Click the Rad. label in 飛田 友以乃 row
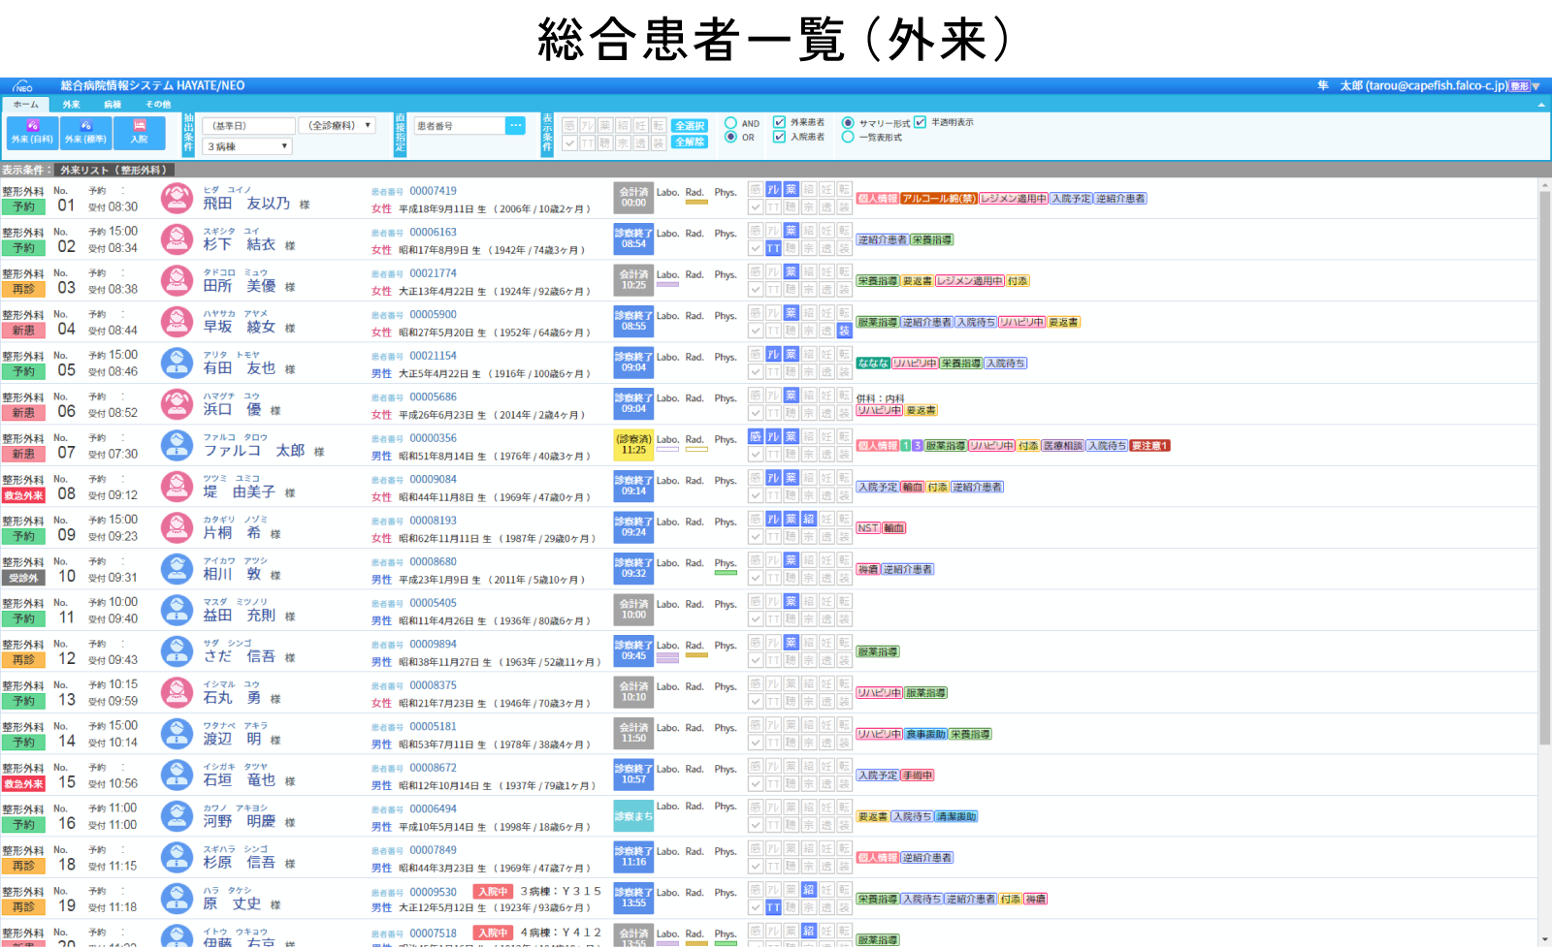This screenshot has height=950, width=1552. pos(695,192)
